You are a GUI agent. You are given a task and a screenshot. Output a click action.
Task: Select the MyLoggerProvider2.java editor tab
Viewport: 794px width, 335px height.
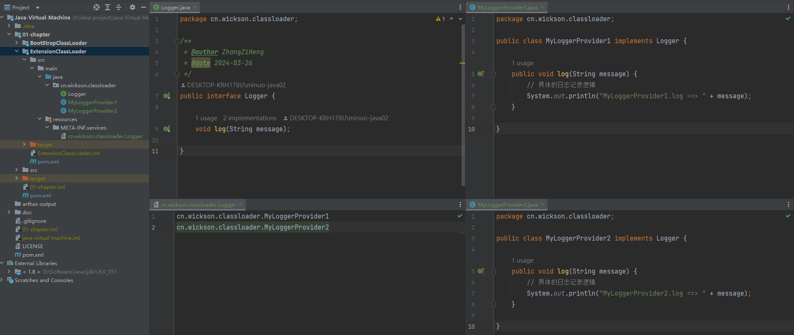[507, 205]
